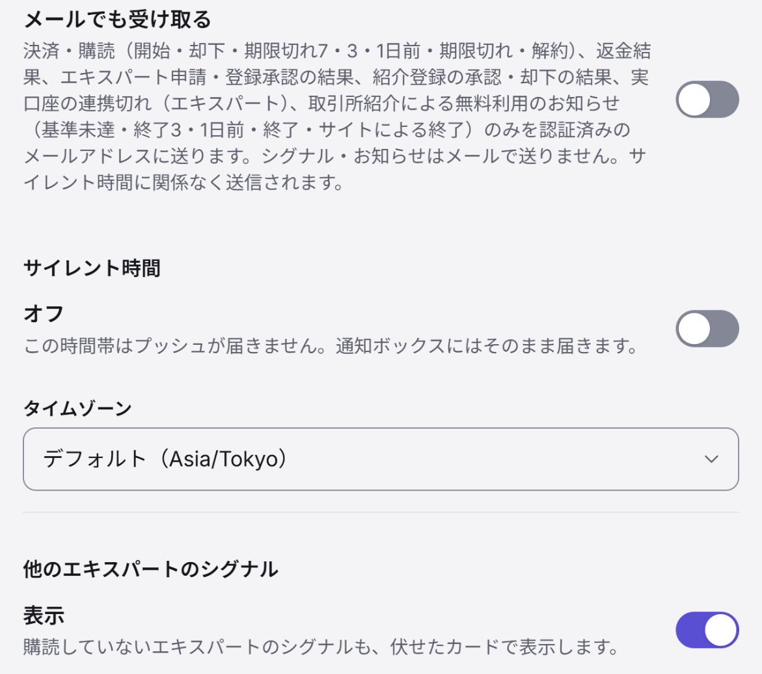Click the white knob of the silent-time toggle
762x674 pixels.
pyautogui.click(x=694, y=329)
